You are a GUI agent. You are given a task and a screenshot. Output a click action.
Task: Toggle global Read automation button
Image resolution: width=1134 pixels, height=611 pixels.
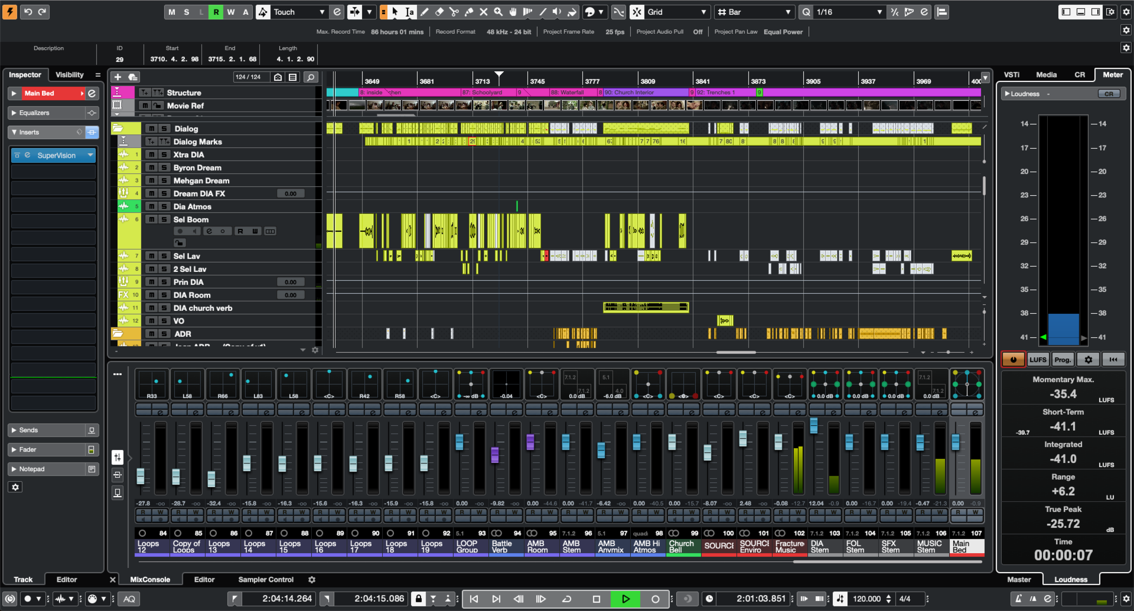pyautogui.click(x=216, y=12)
